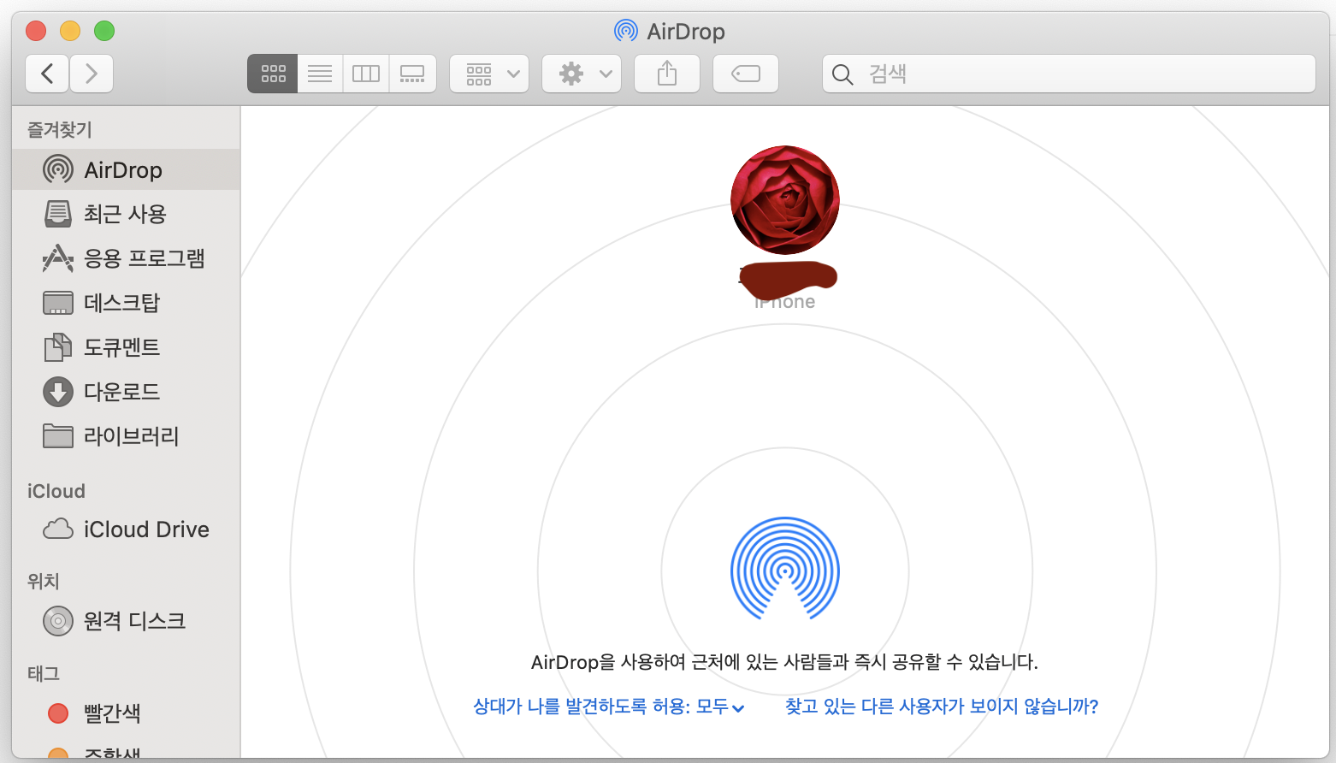Open 응용 프로그램 in the sidebar
This screenshot has height=763, width=1336.
(126, 258)
